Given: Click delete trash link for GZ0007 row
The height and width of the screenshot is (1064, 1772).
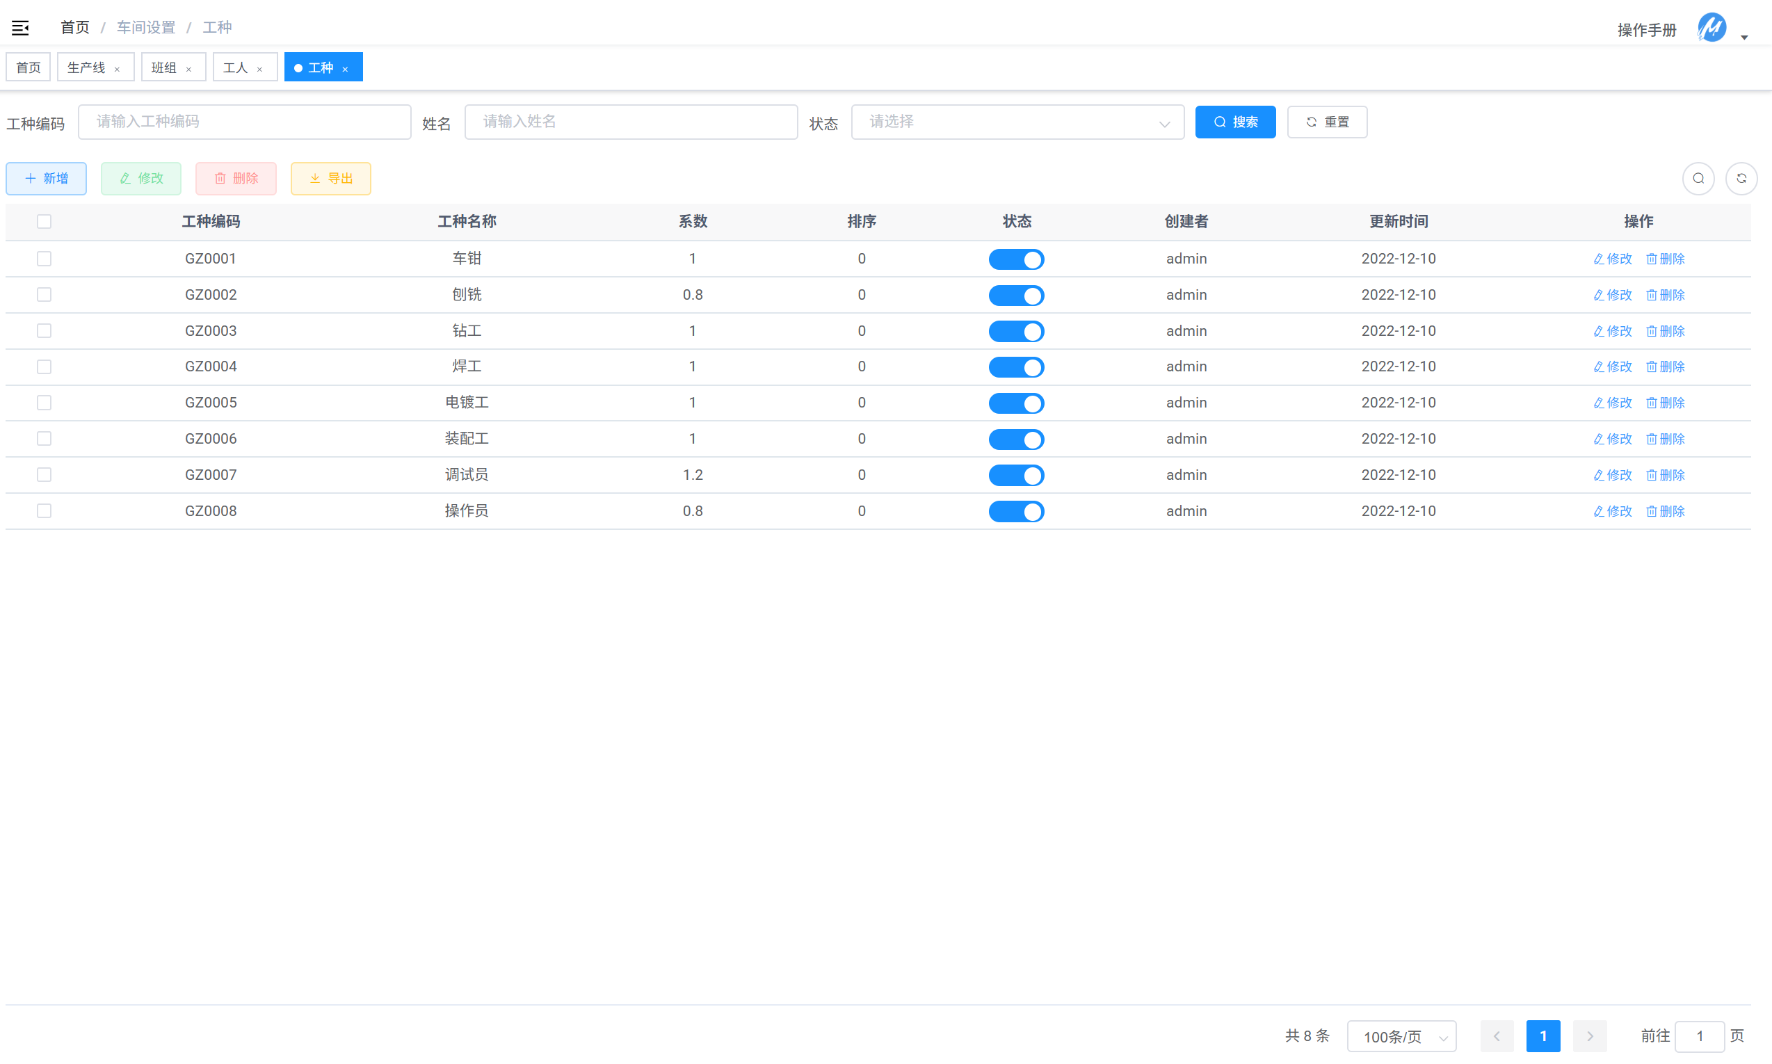Looking at the screenshot, I should tap(1664, 475).
